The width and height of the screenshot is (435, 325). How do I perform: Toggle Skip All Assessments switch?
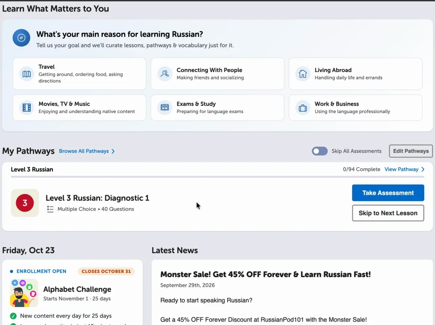click(320, 151)
